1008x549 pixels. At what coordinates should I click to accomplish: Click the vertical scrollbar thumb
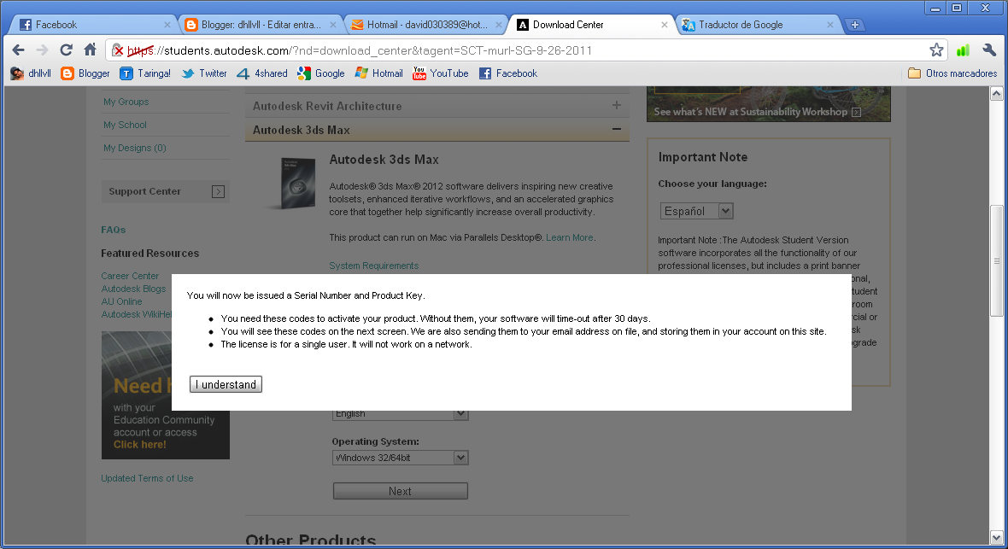click(996, 260)
